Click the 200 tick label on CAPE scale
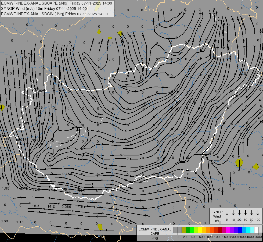The image size is (263, 242). tap(186, 237)
